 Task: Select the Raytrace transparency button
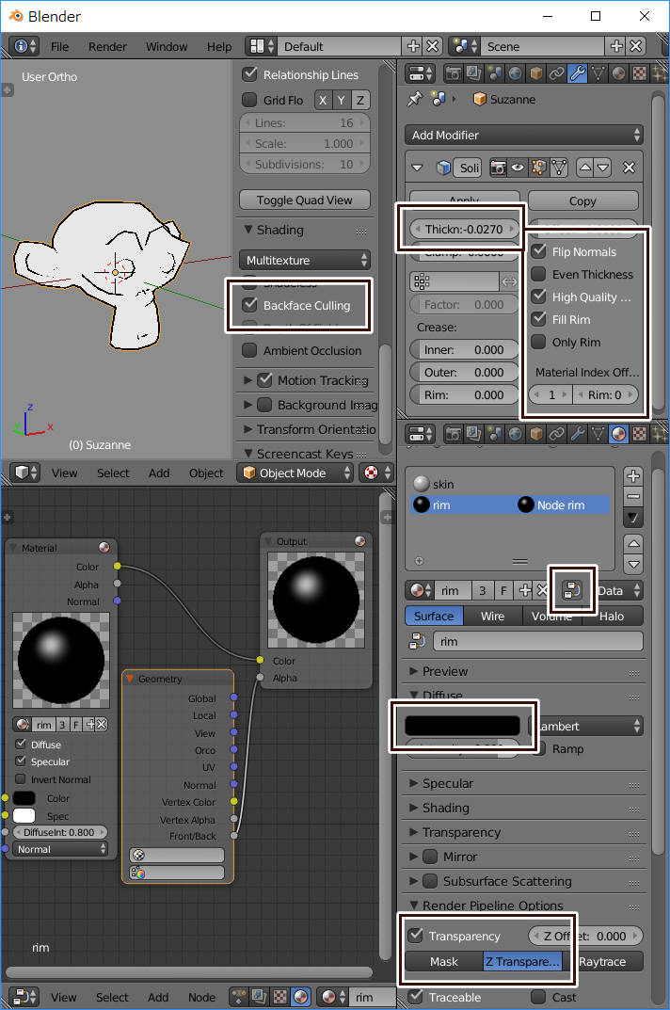[x=602, y=961]
